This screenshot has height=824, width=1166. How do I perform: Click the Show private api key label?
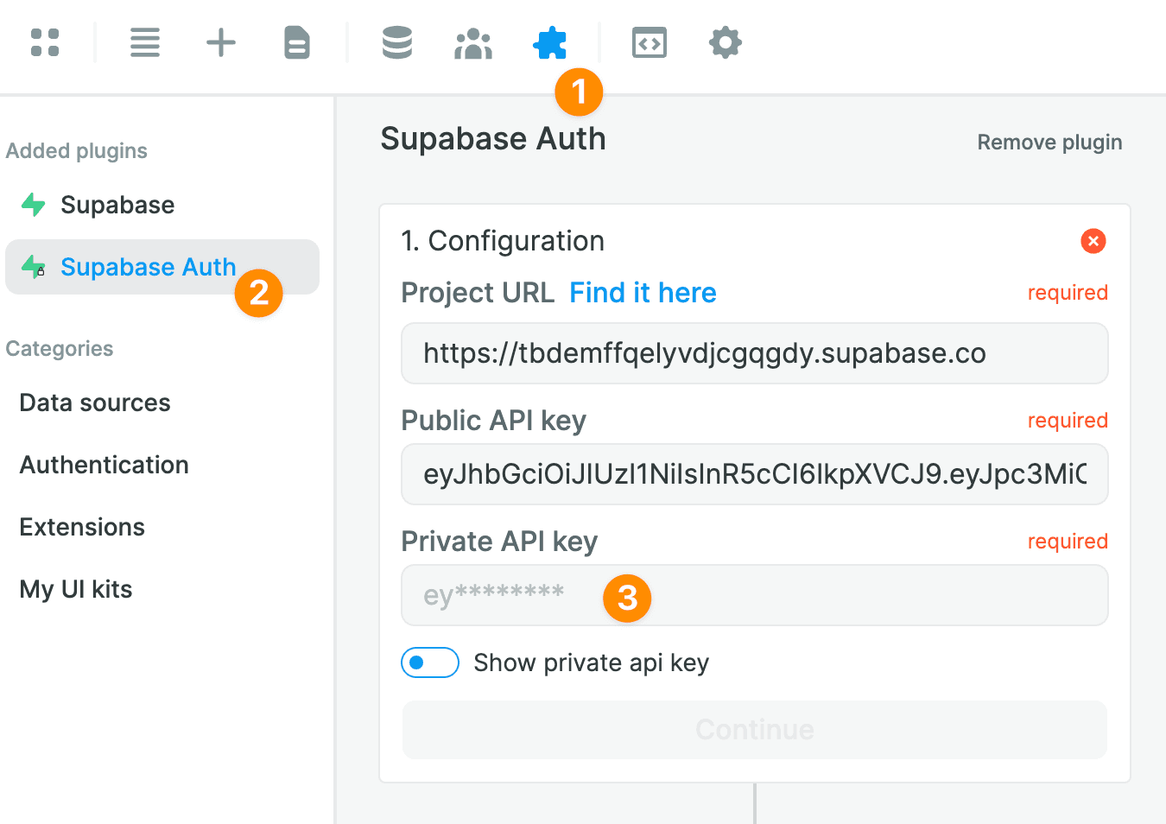(592, 662)
